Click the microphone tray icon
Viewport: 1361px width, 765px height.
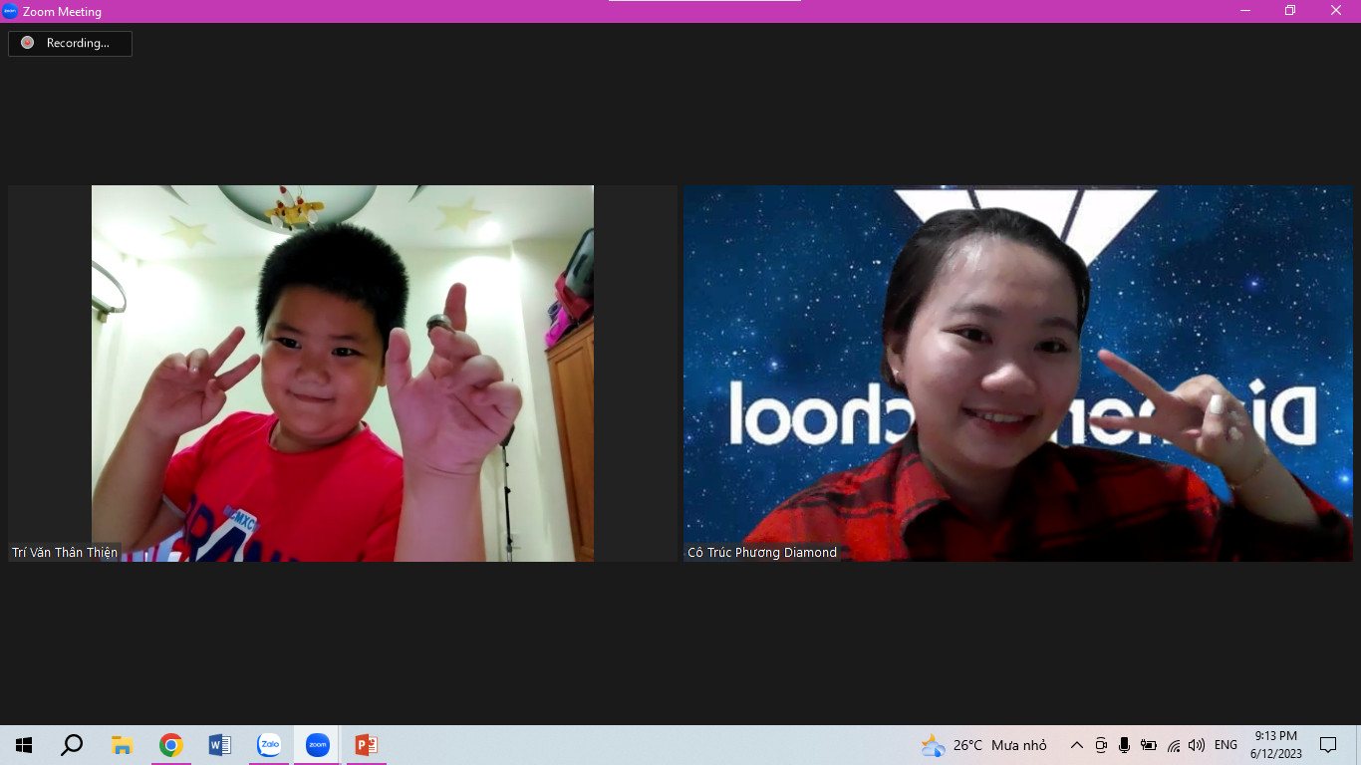(1124, 745)
